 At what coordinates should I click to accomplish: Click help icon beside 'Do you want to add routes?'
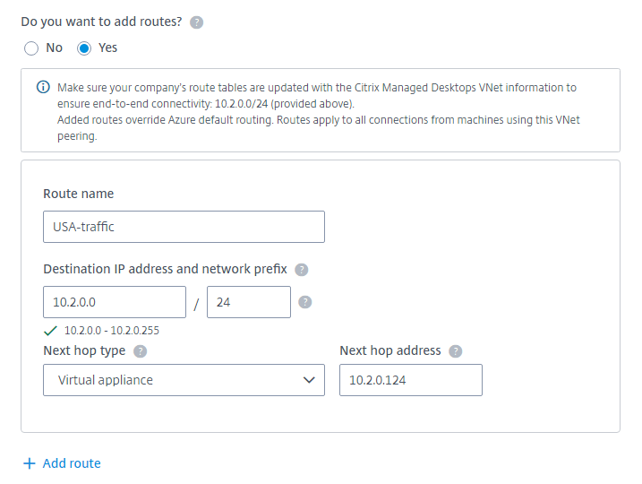pos(196,22)
